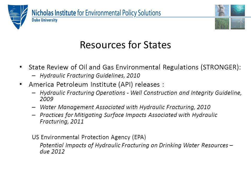Click 'America Petroleum Institute (API) releases' line
The image size is (251, 188).
[x=96, y=84]
